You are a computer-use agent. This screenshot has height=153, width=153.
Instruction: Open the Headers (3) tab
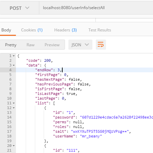pyautogui.click(x=65, y=30)
